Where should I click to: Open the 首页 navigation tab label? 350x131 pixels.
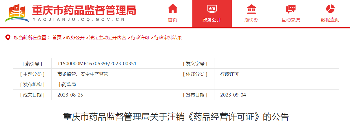[173, 20]
